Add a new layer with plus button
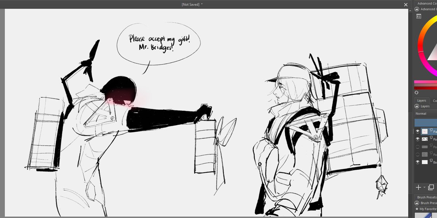Viewport: 437px width, 218px height. pos(418,187)
